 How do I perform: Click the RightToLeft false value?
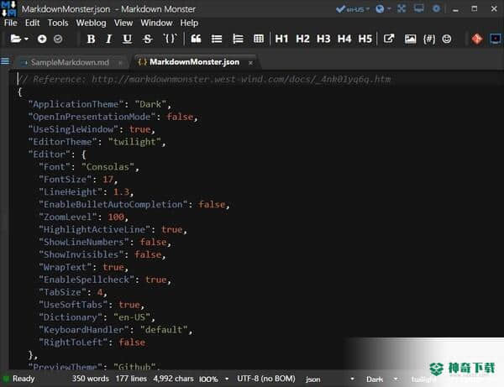pos(132,342)
